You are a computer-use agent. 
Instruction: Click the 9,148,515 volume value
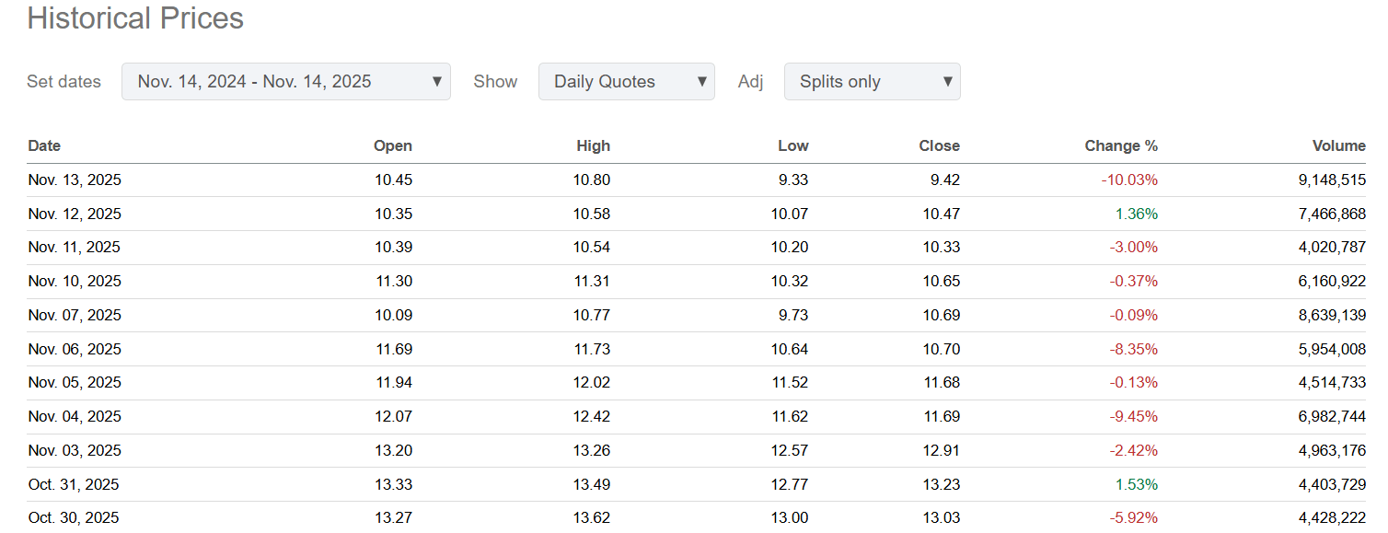1332,180
